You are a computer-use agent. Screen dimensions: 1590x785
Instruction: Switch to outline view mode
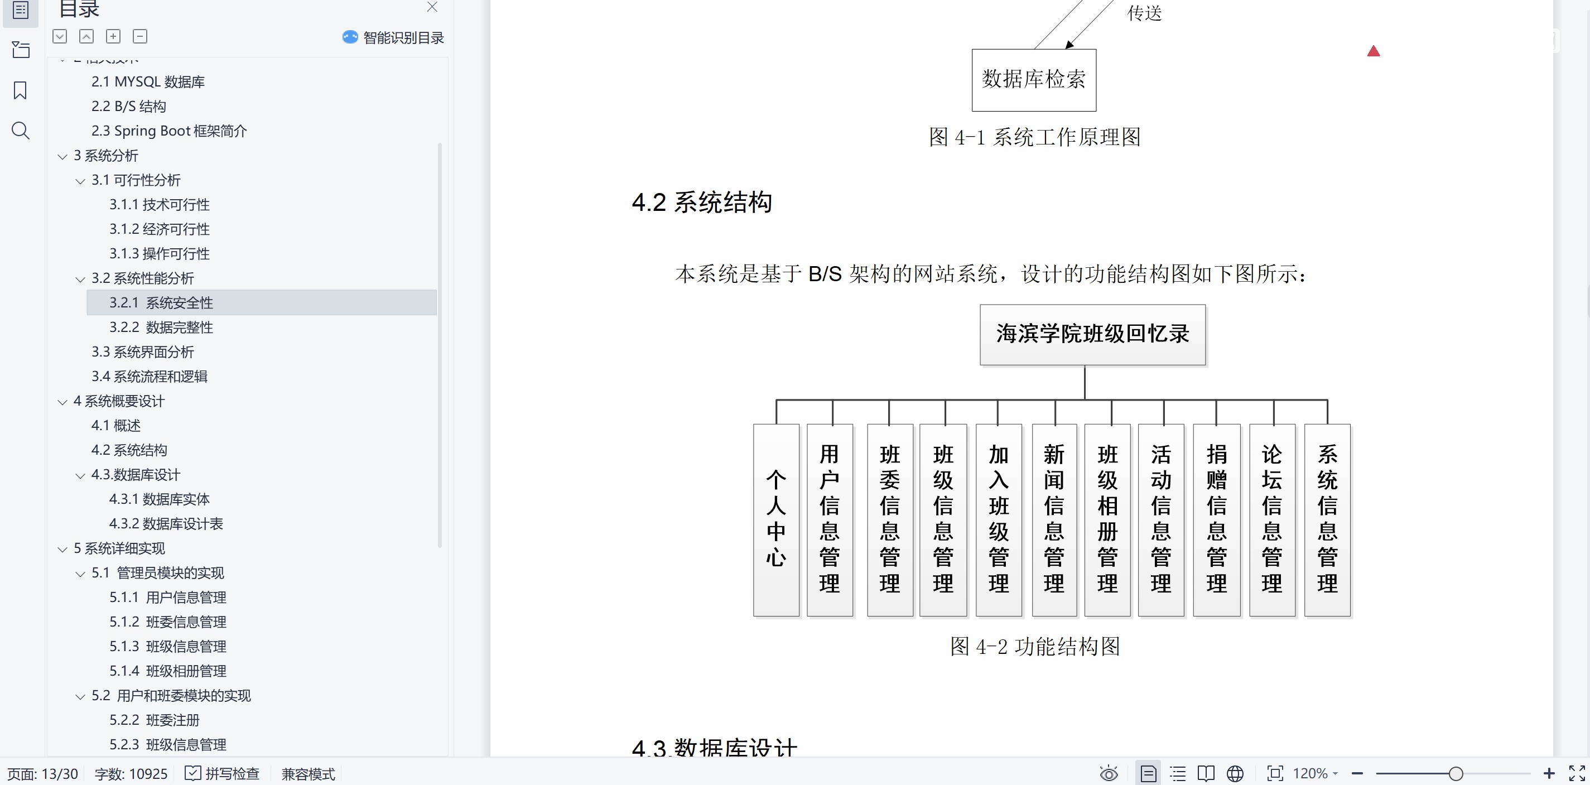click(x=1178, y=773)
